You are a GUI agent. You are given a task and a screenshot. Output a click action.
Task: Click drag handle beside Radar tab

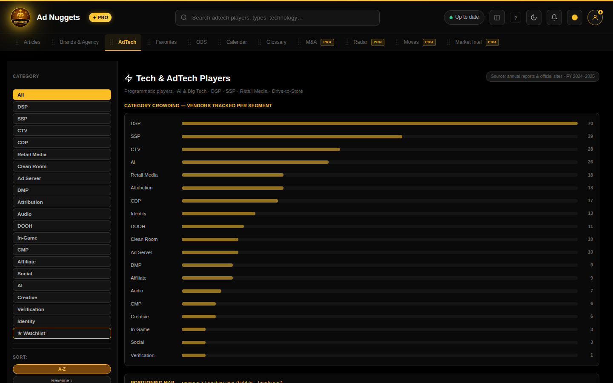(x=347, y=42)
